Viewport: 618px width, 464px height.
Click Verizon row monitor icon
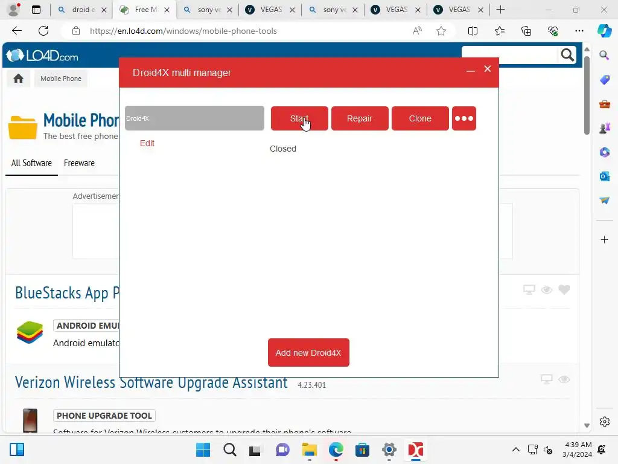[x=547, y=379]
